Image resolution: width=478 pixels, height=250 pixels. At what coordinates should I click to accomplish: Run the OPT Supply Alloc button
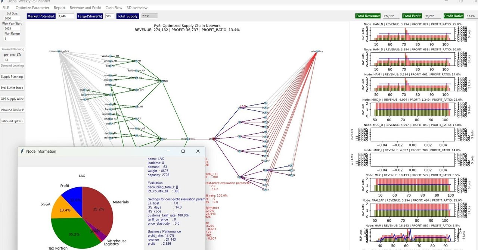pos(12,99)
